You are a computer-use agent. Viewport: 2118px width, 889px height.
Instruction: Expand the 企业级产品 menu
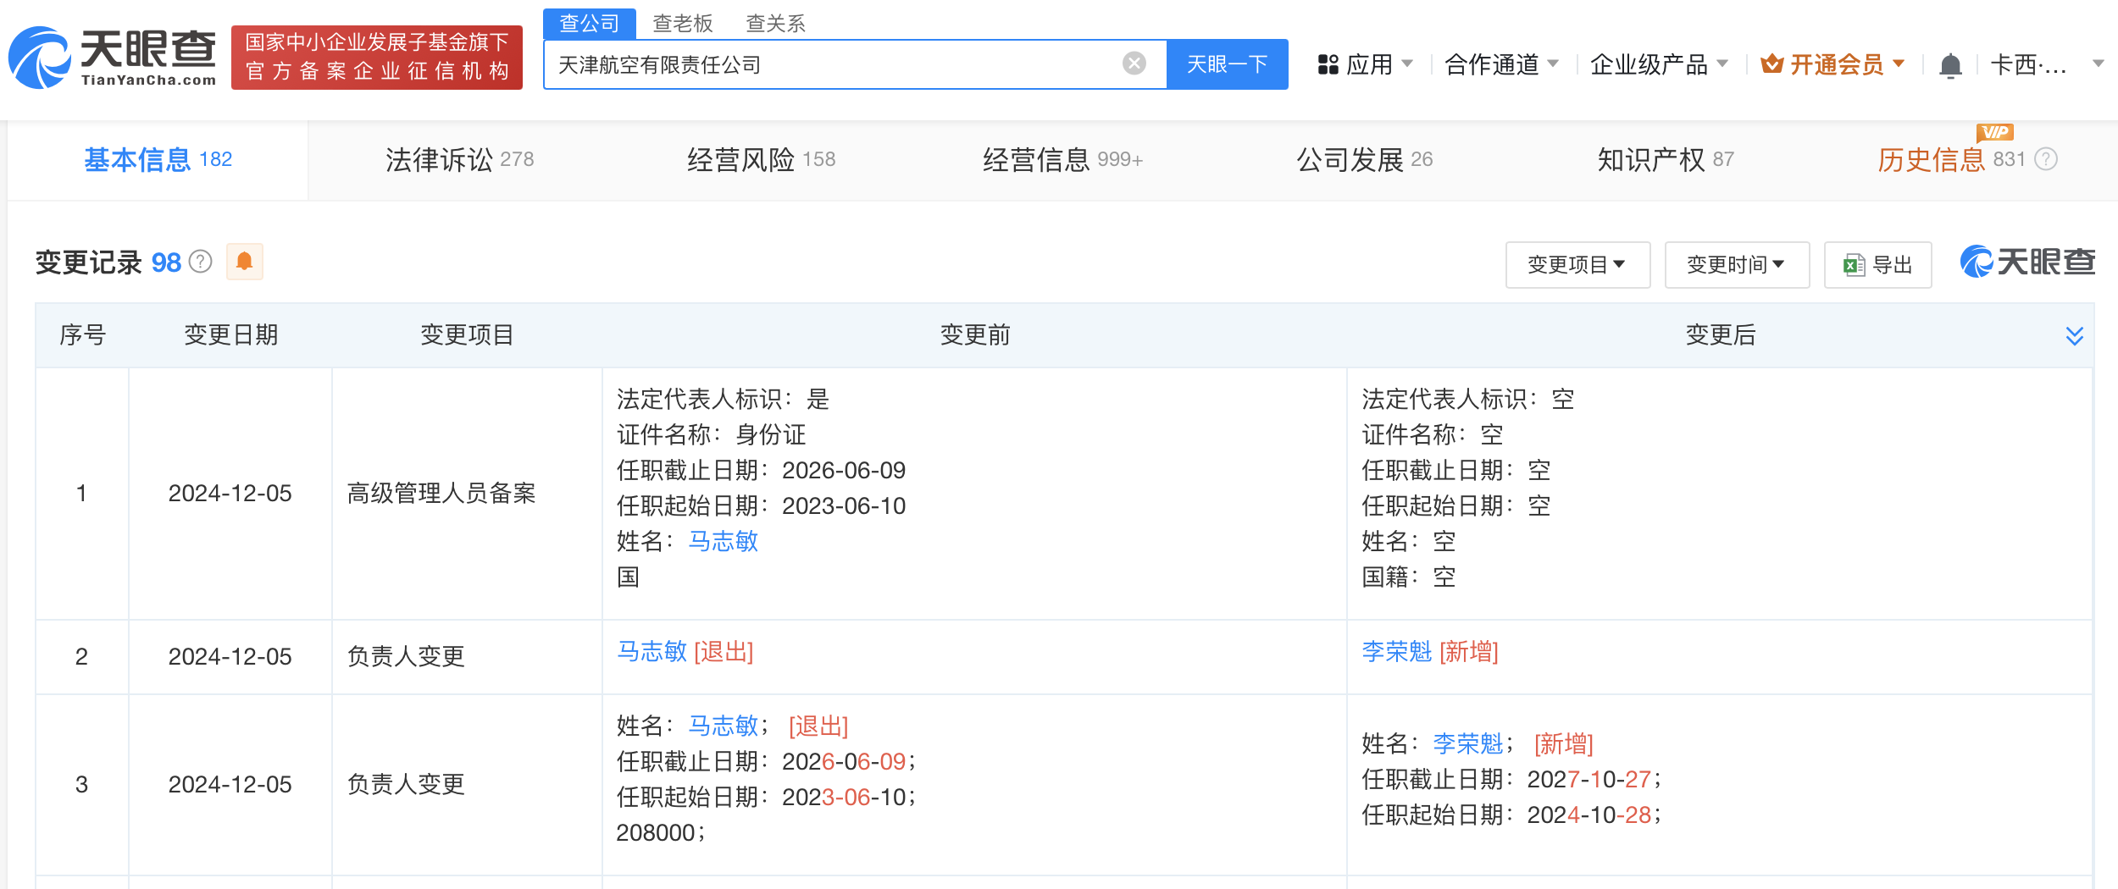(1658, 64)
